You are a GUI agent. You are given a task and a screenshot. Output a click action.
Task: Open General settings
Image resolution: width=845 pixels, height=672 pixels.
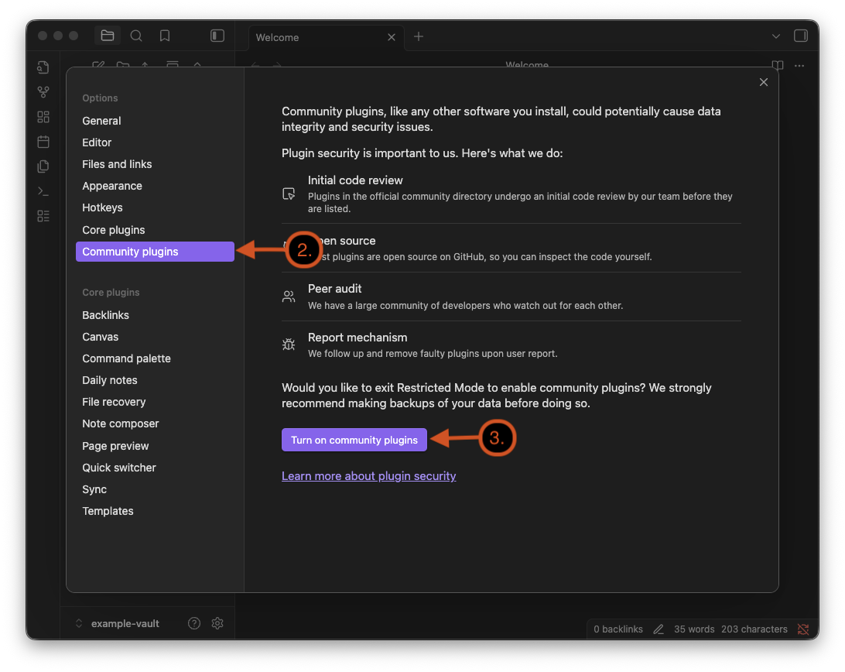156,121
